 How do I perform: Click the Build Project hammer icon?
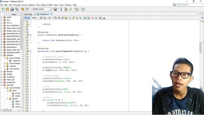click(61, 9)
